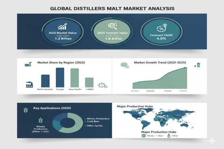The image size is (224, 149).
Task: Click the Asia-Pacific bar in the chart
Action: pyautogui.click(x=75, y=78)
